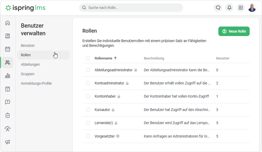Sort by Rollenname column arrow
The image size is (262, 152).
pos(115,58)
